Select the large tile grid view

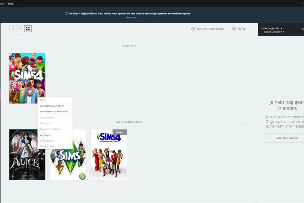pyautogui.click(x=28, y=29)
